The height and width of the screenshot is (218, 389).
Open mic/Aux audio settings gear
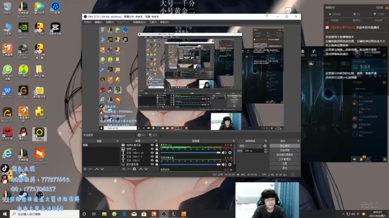(230, 153)
